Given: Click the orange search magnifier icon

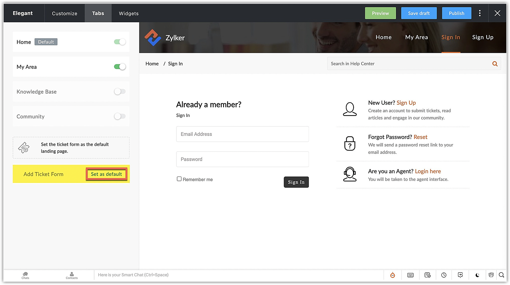Looking at the screenshot, I should pos(495,64).
